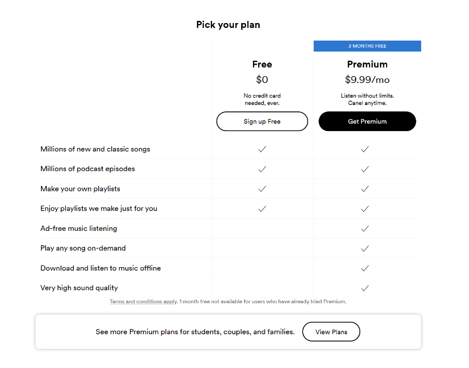Click the $9.99/mo price text
Screen dimensions: 469x368
pos(367,80)
